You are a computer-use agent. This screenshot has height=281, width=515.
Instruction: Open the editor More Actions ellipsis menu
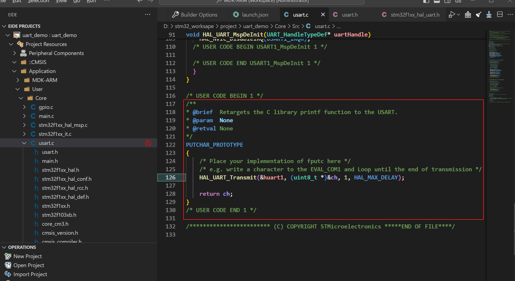pos(510,15)
